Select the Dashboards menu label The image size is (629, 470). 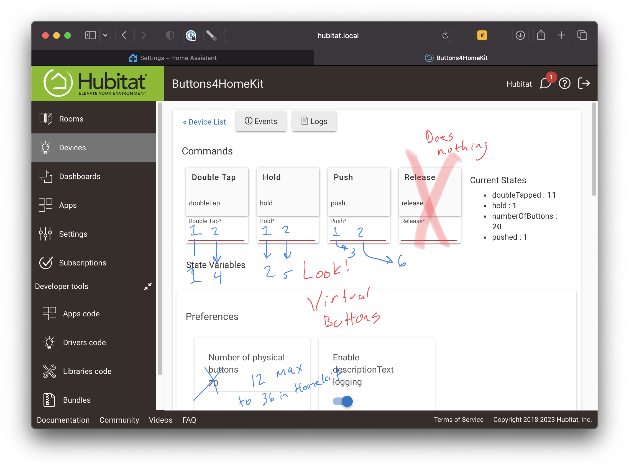80,176
